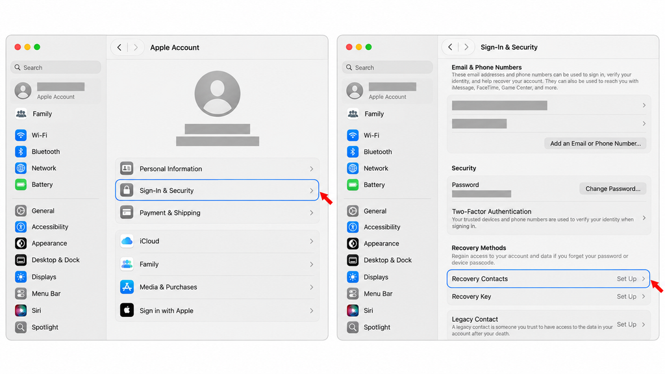Screen dimensions: 665x374
Task: Open second redacted phone number row chevron
Action: (x=644, y=124)
